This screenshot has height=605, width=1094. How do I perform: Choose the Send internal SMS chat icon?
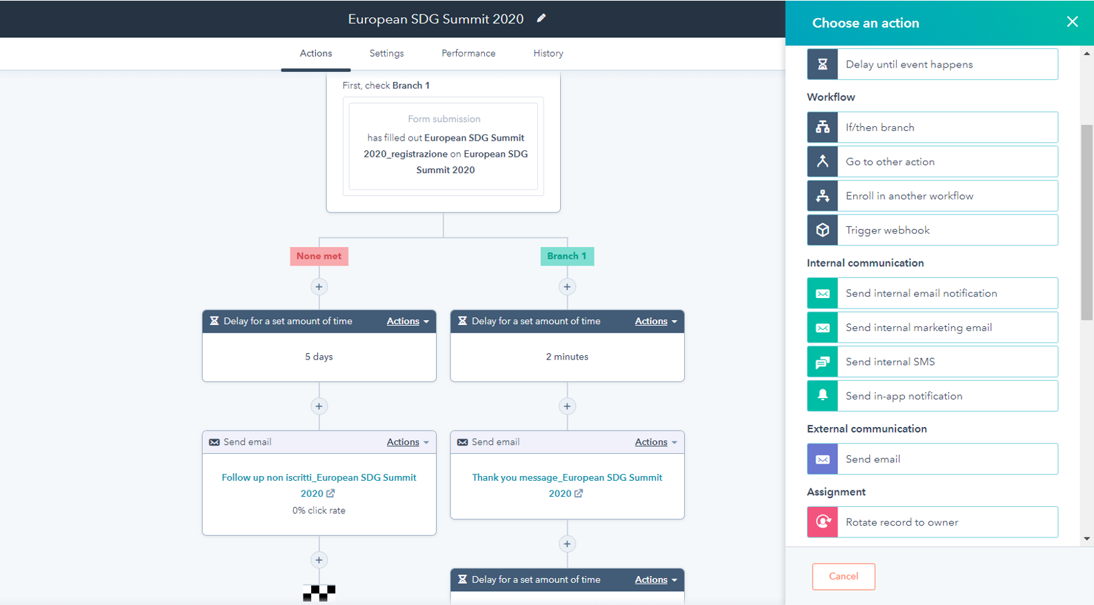[822, 361]
